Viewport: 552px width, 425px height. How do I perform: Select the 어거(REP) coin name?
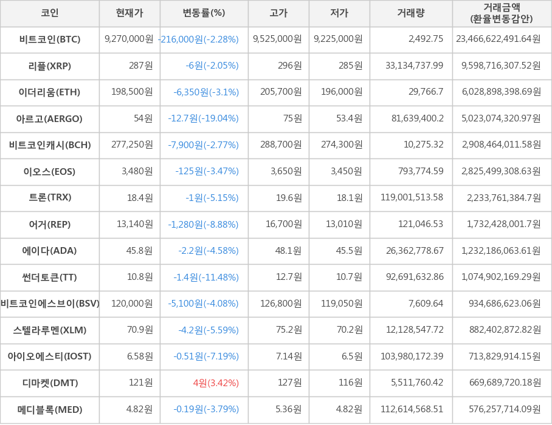point(50,224)
